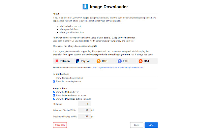Screen dimensions: 211x132
Task: Uncheck Show file renaming textbox
Action: [54, 82]
